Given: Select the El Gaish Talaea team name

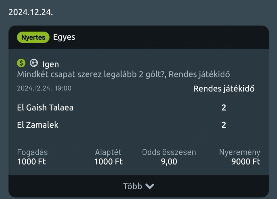Looking at the screenshot, I should pos(45,107).
